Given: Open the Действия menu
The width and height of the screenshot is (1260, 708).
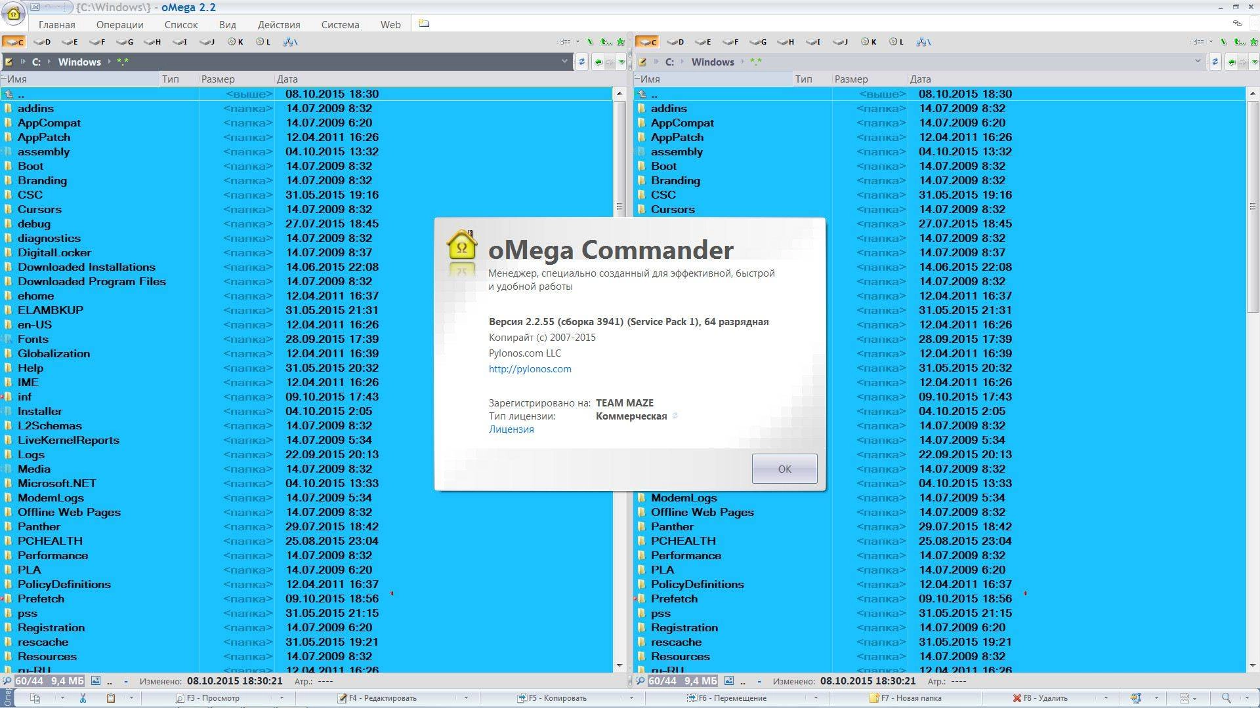Looking at the screenshot, I should (279, 24).
